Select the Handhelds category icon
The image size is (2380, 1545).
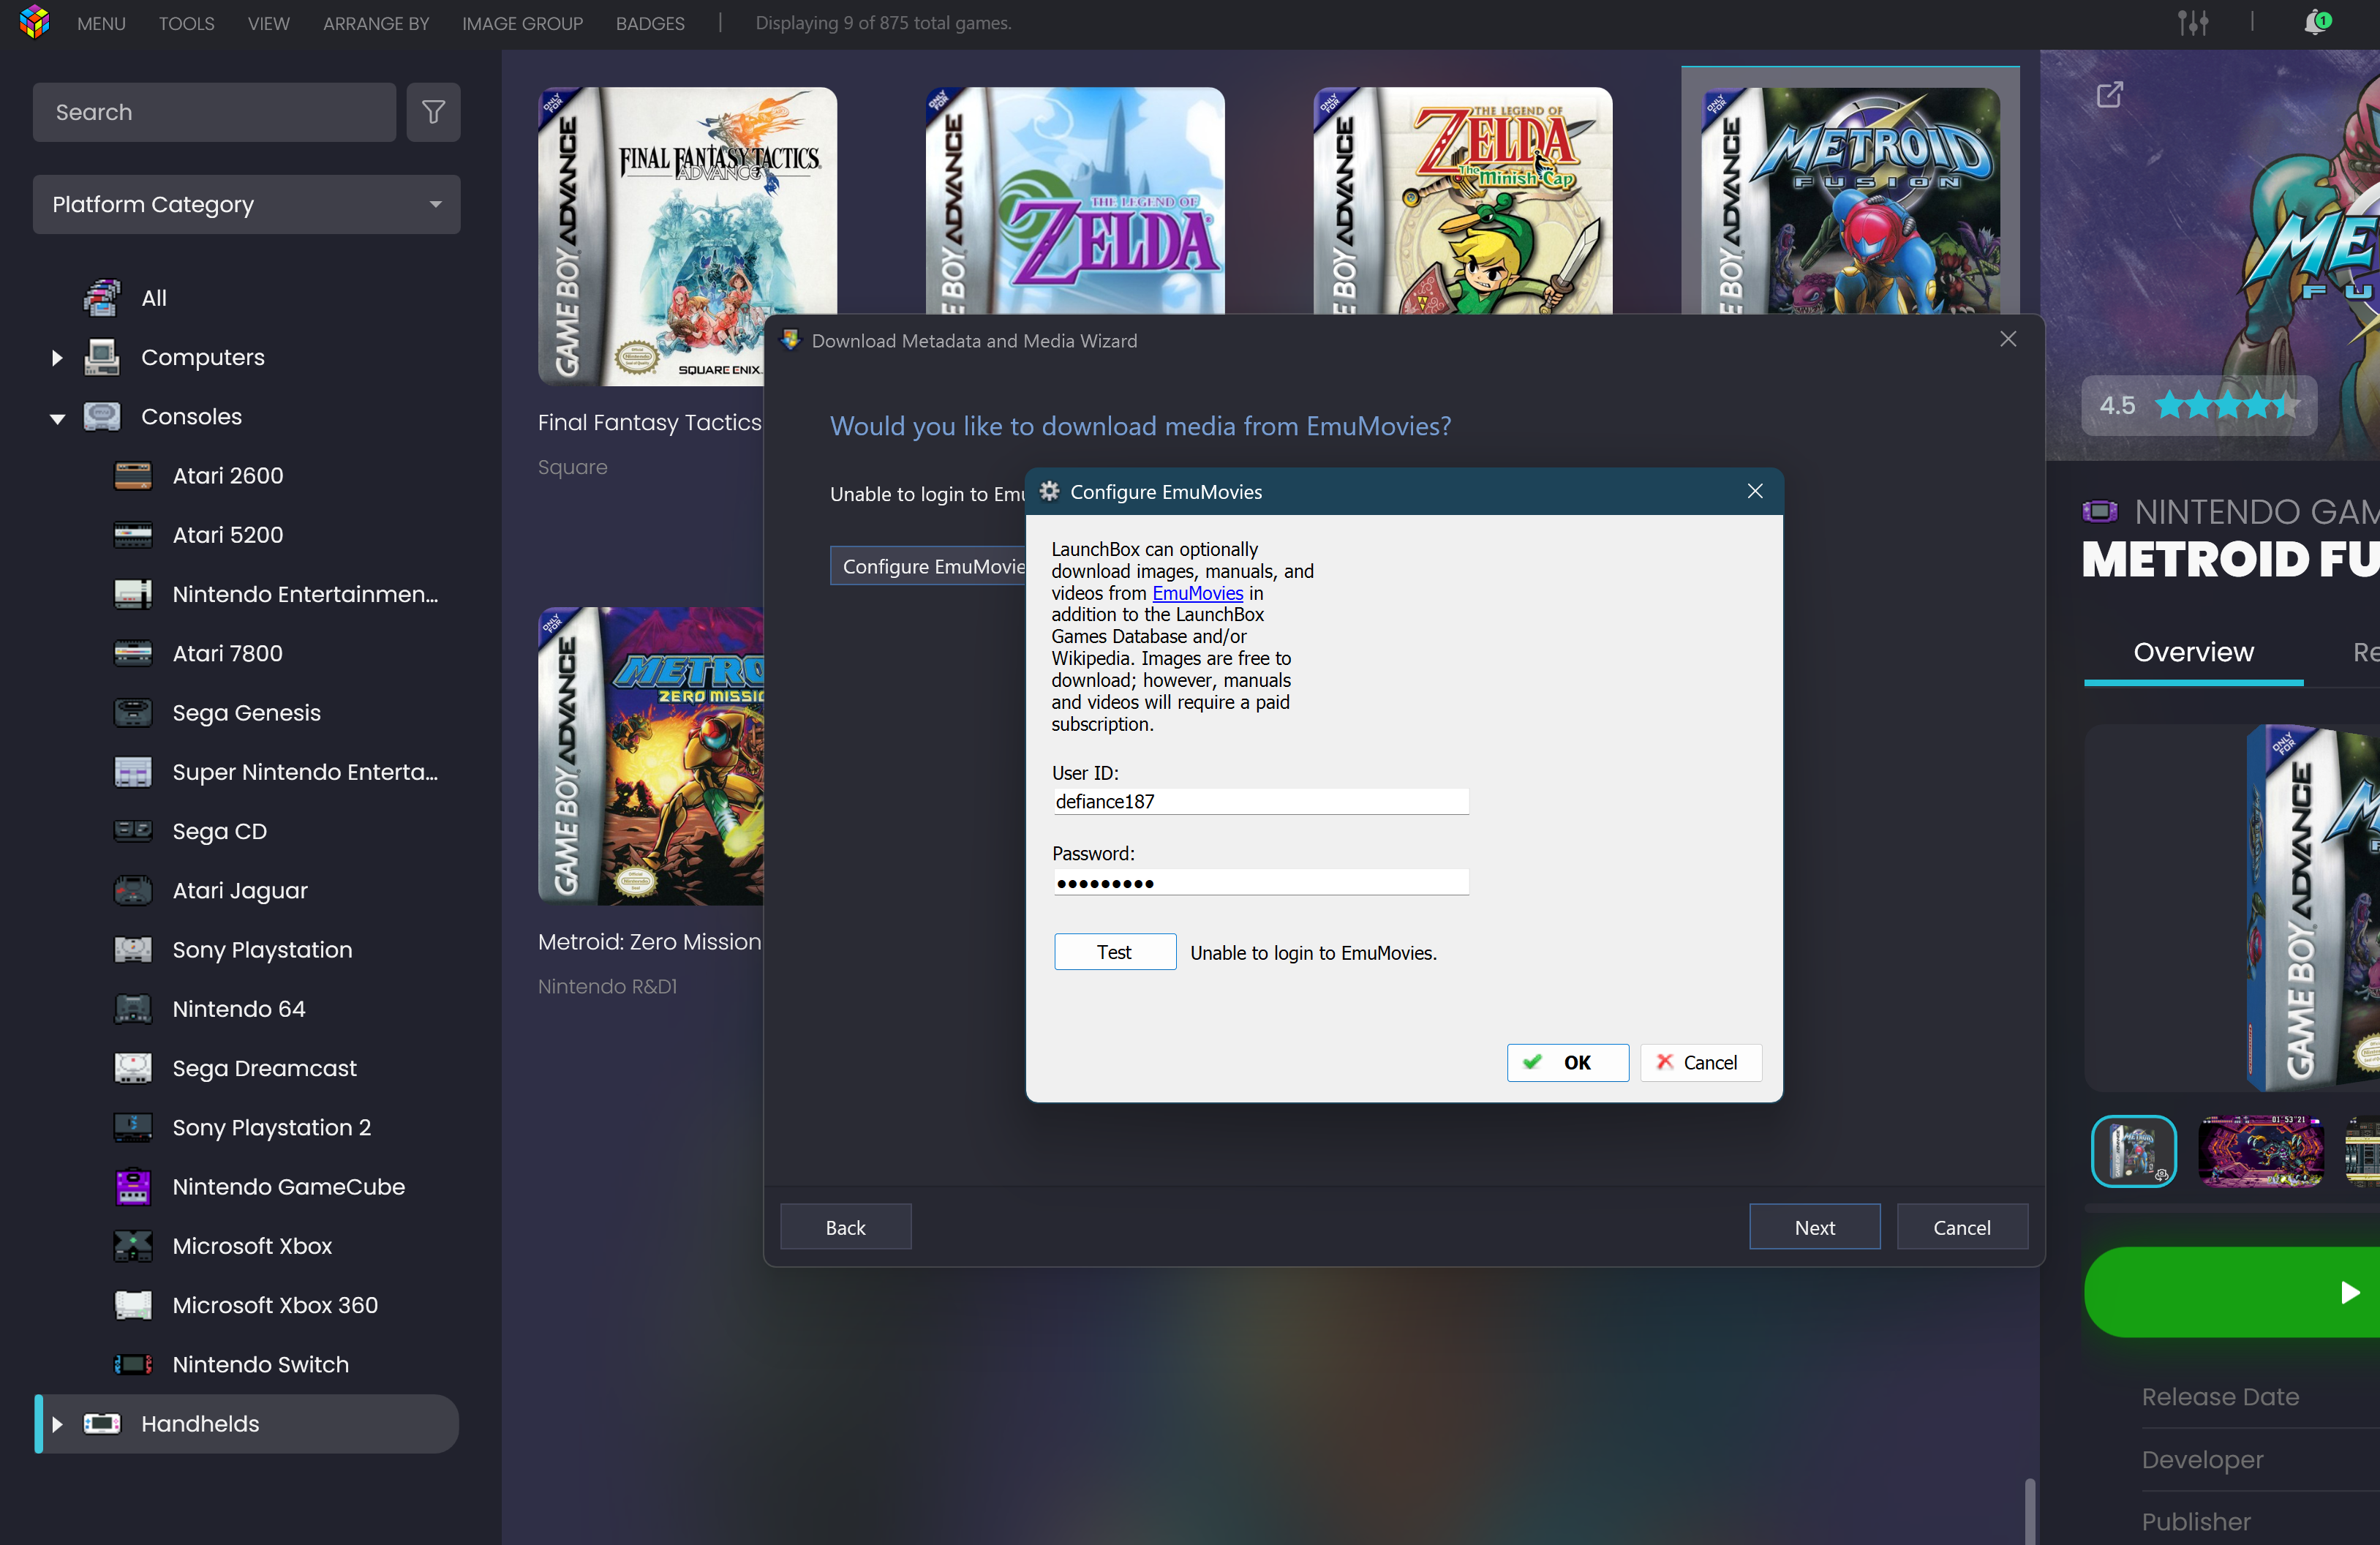click(101, 1423)
